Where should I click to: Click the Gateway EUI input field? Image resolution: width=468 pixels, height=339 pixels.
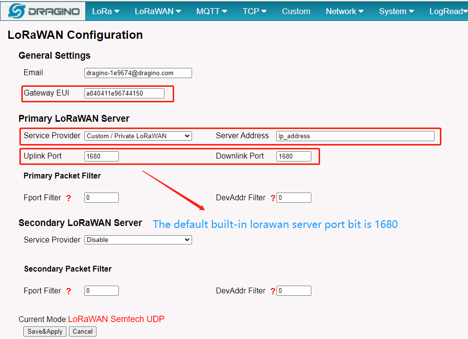[x=124, y=94]
